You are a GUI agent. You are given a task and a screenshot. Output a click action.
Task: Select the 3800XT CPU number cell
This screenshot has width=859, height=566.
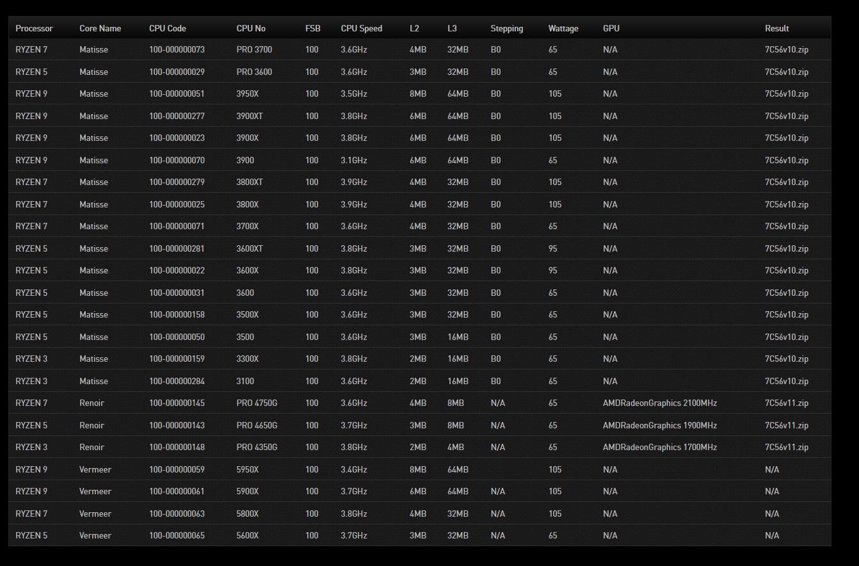tap(250, 182)
